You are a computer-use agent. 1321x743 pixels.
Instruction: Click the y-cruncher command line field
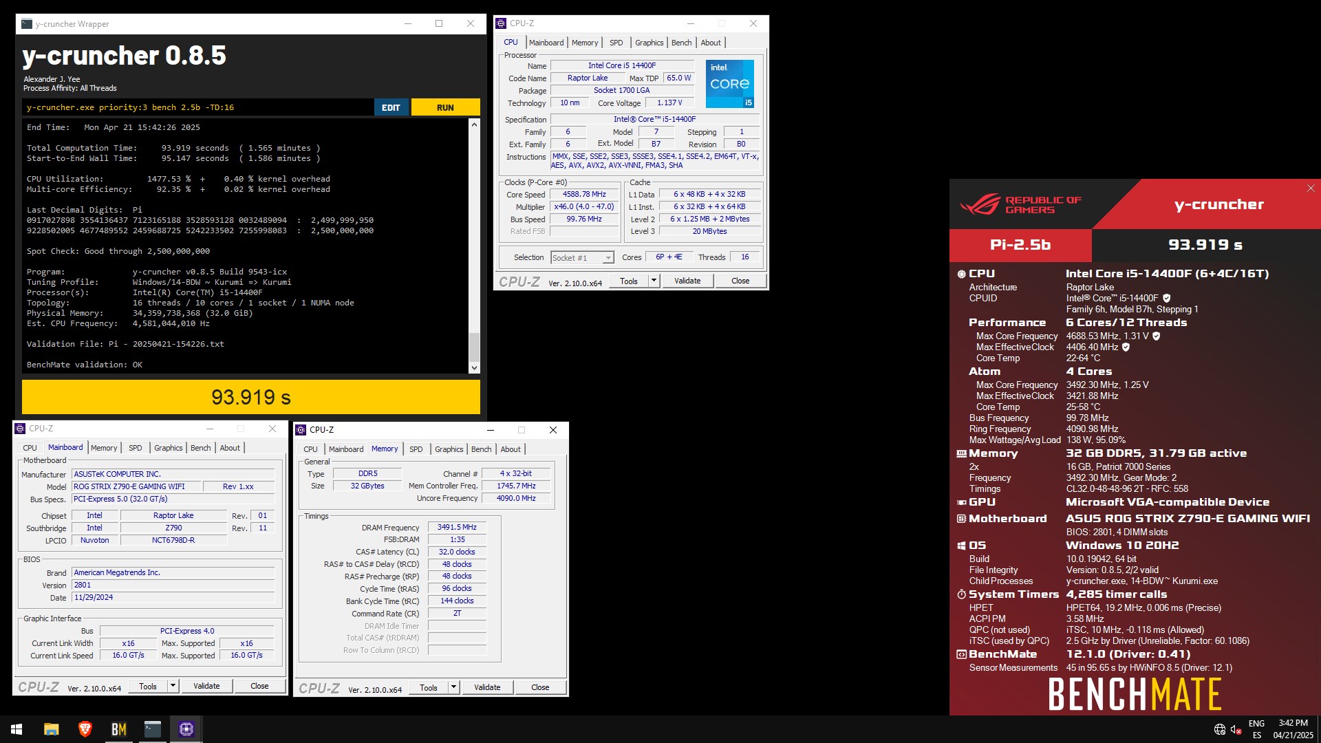198,107
